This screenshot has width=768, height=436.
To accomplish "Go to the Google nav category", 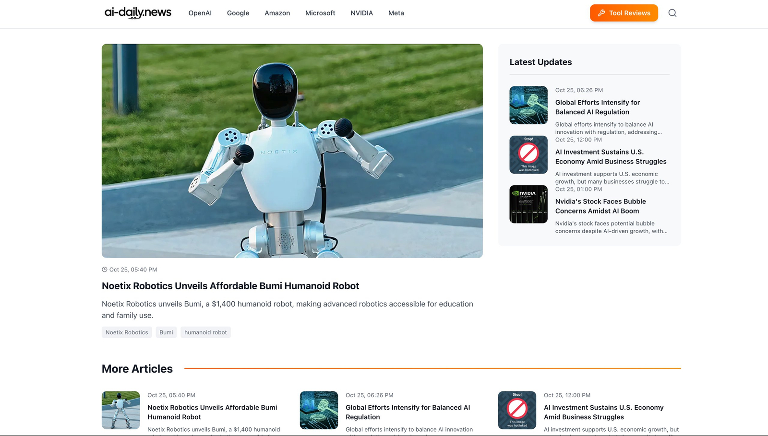I will point(238,13).
